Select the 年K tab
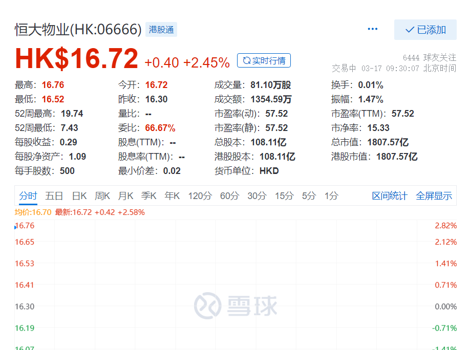 tap(172, 195)
